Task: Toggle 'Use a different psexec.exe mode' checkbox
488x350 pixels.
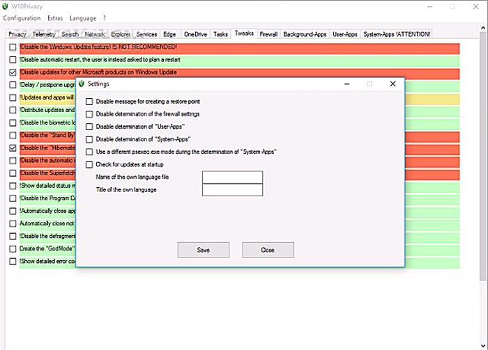Action: 89,152
